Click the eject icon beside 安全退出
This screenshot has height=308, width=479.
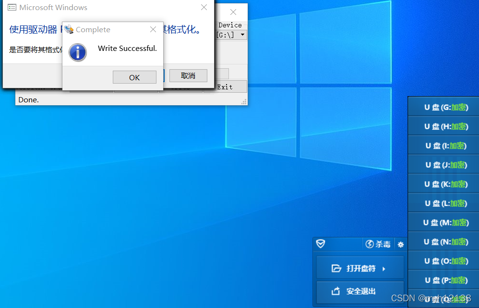click(335, 291)
